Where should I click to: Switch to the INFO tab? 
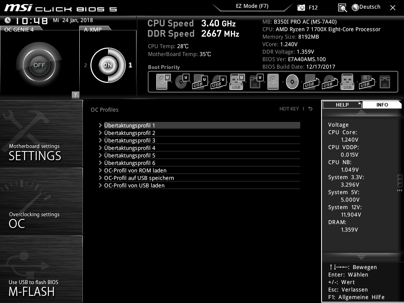(x=382, y=105)
